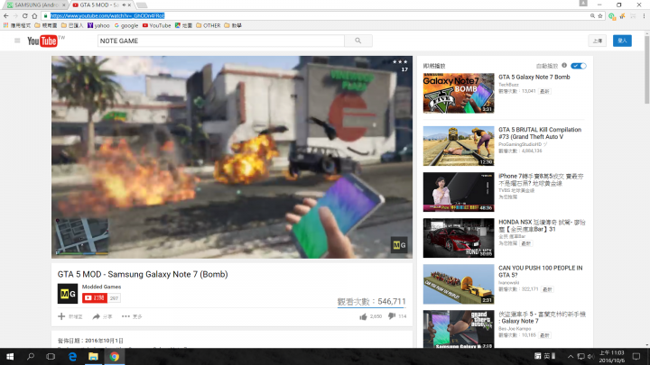Switch to SAMSUNG browser tab
650x365 pixels.
click(35, 5)
